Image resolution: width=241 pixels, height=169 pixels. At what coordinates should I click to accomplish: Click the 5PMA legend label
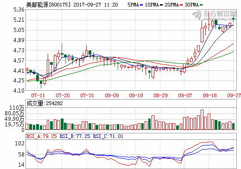tap(133, 5)
